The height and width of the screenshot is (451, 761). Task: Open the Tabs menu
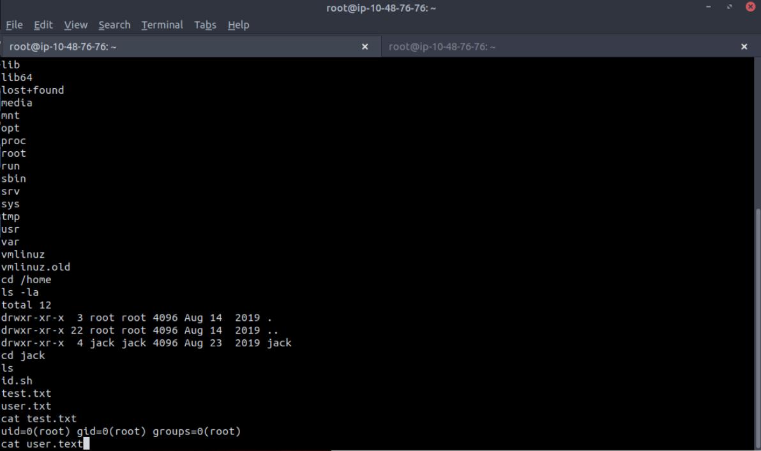tap(205, 25)
